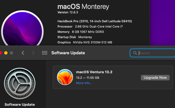175x108 pixels.
Task: Click the Processor 2.66 GHz line
Action: (x=90, y=26)
